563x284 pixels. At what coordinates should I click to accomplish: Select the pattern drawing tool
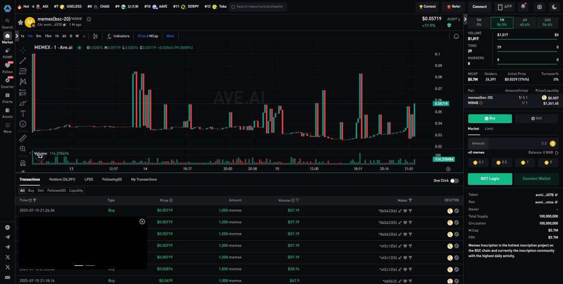23,82
